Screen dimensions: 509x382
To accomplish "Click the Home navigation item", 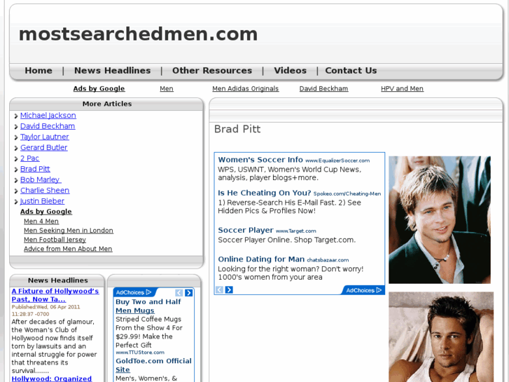I will pos(39,71).
